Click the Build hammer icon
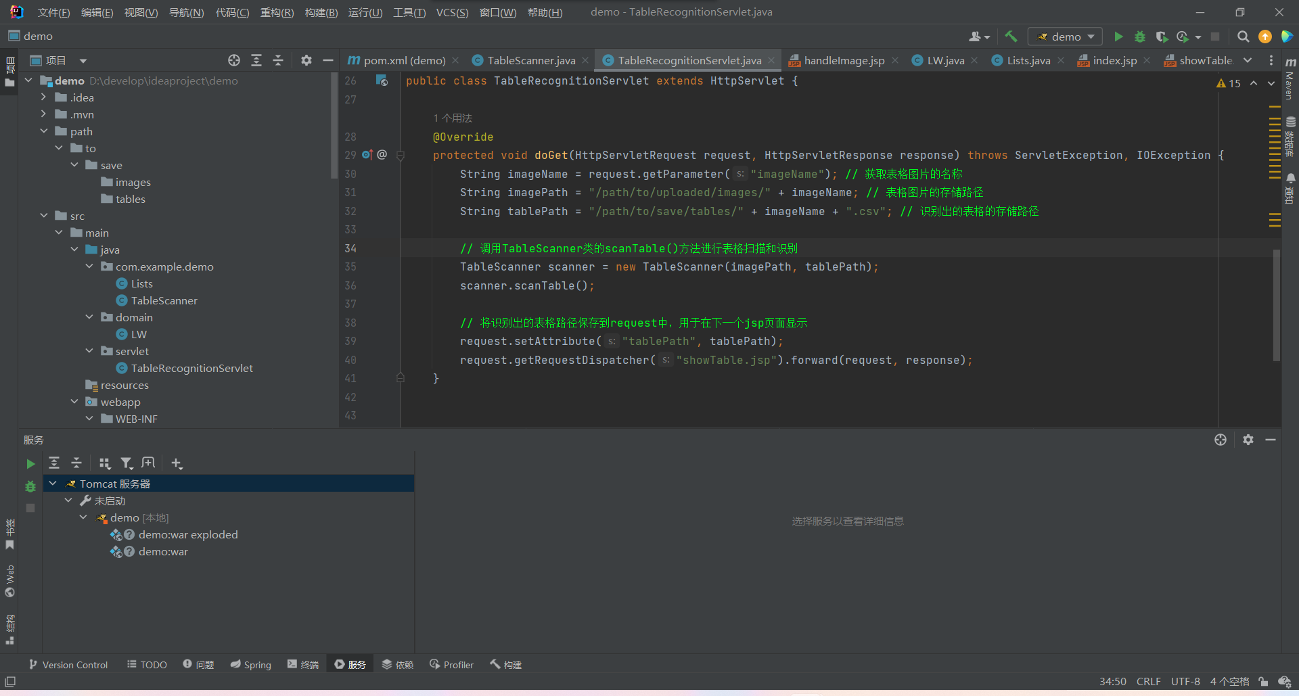This screenshot has height=696, width=1299. tap(1011, 37)
